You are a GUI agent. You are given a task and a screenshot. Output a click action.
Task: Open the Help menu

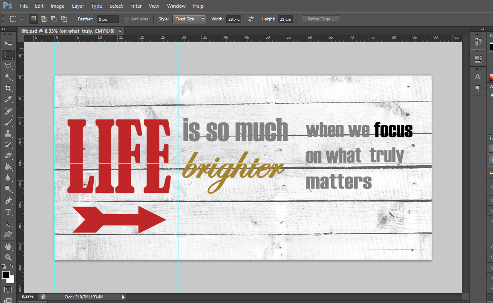199,6
